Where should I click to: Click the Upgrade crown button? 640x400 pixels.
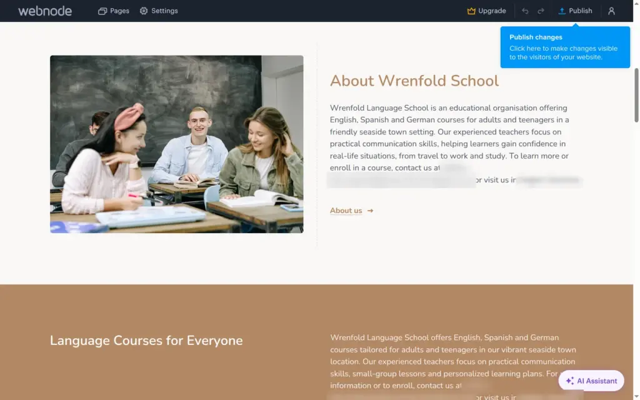click(x=486, y=11)
